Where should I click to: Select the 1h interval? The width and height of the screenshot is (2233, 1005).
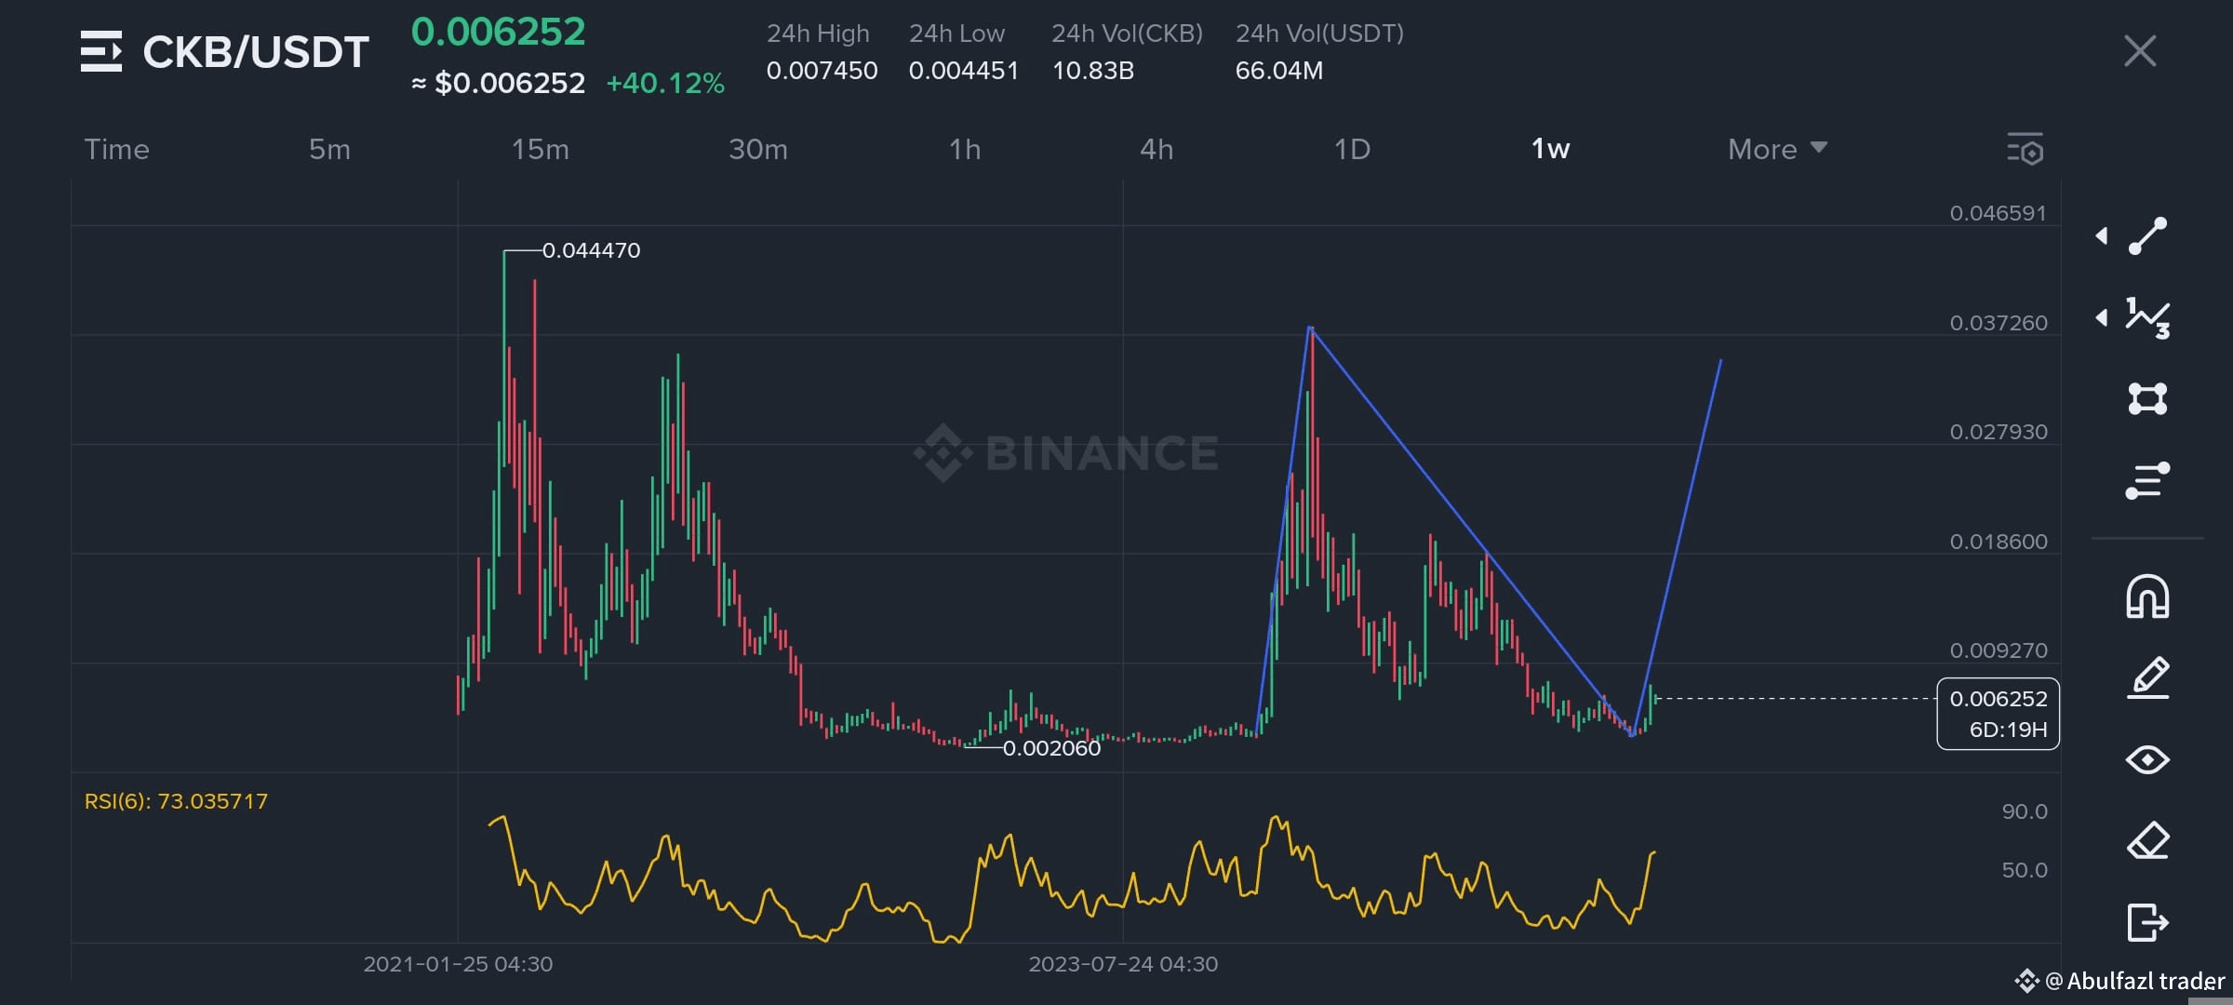(965, 149)
